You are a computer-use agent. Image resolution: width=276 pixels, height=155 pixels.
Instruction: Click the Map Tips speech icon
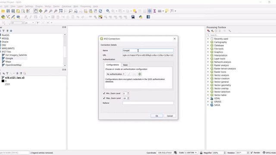tap(166, 11)
